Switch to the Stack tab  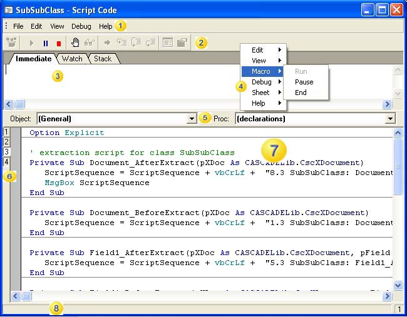(x=103, y=59)
